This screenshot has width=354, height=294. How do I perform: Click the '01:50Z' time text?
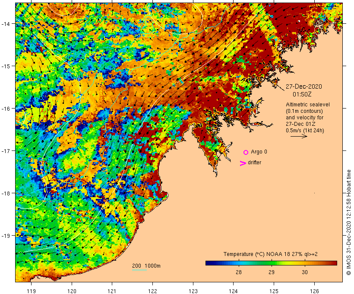pos(302,94)
